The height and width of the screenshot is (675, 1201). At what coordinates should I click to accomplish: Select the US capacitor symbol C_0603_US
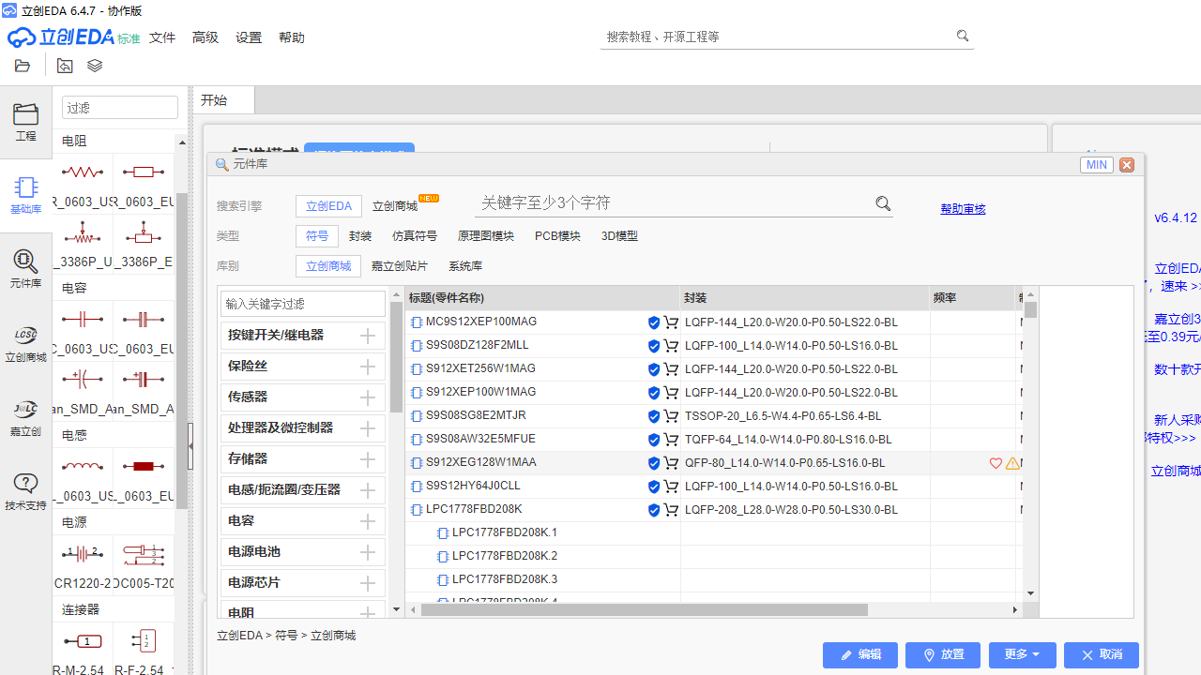click(83, 330)
